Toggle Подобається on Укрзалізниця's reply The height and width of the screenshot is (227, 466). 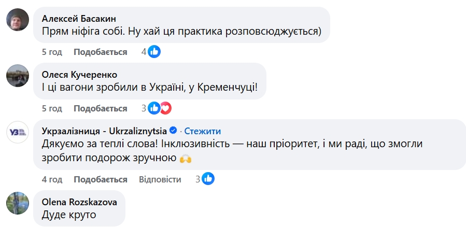click(100, 179)
